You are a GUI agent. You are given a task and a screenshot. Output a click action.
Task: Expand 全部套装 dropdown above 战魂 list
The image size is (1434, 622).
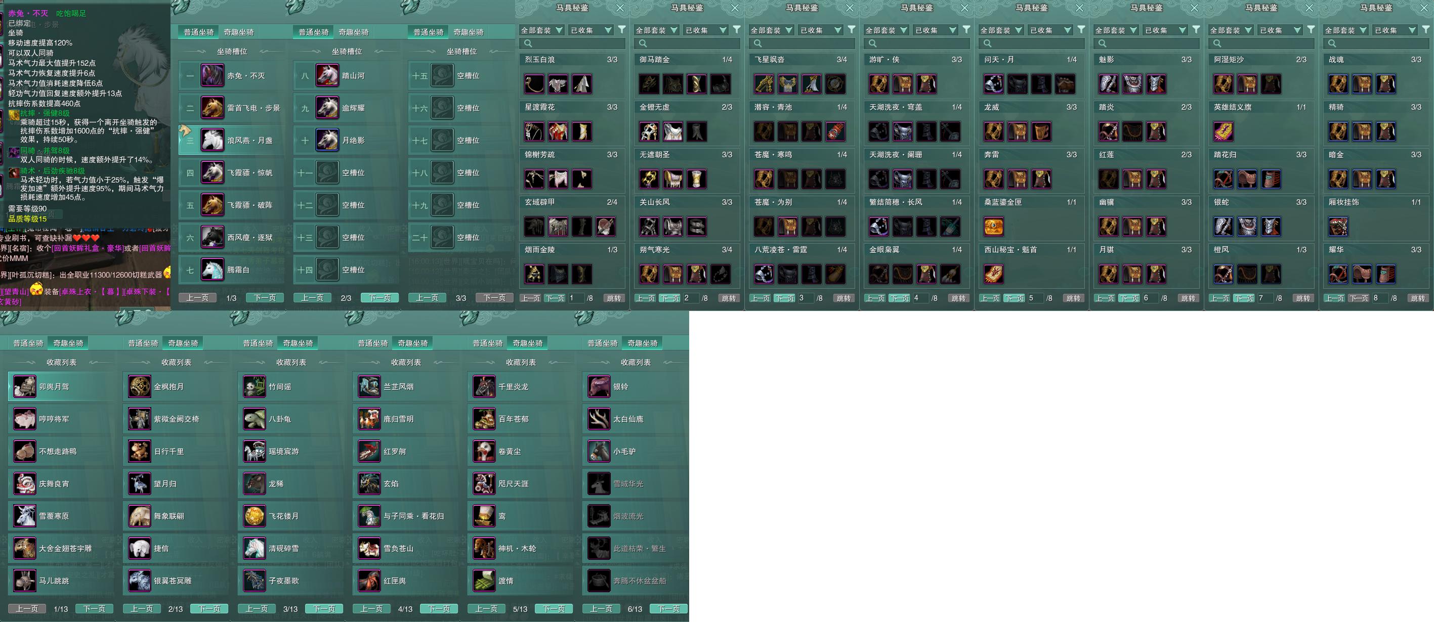[x=1346, y=30]
